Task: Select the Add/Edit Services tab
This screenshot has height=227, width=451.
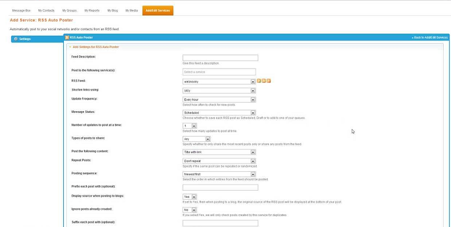Action: pyautogui.click(x=158, y=10)
